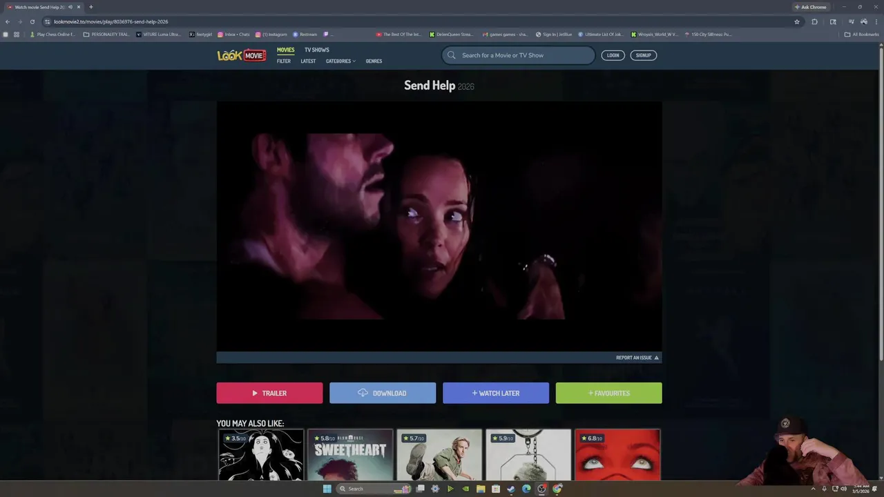Open the Windows Start menu

[327, 489]
